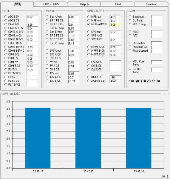Select the CAM 3V3 radio button
Screen dimensions: 170x179
(5, 24)
